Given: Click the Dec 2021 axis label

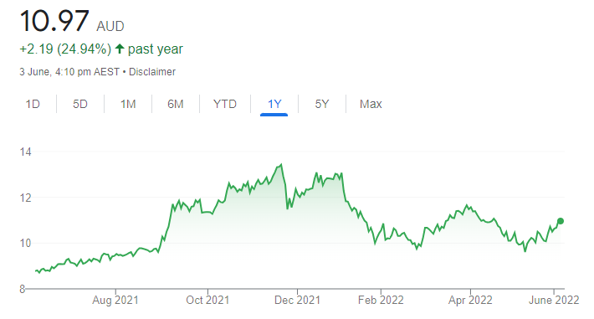Looking at the screenshot, I should [x=297, y=300].
